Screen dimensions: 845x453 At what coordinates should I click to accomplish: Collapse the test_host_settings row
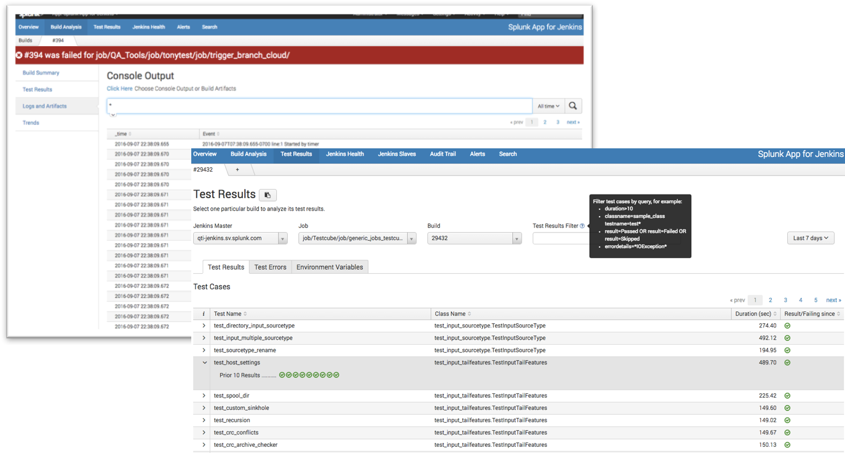[x=204, y=363]
